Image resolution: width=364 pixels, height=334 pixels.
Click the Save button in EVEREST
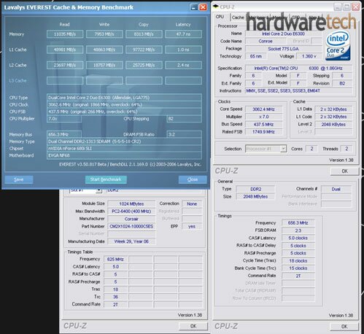click(x=19, y=179)
